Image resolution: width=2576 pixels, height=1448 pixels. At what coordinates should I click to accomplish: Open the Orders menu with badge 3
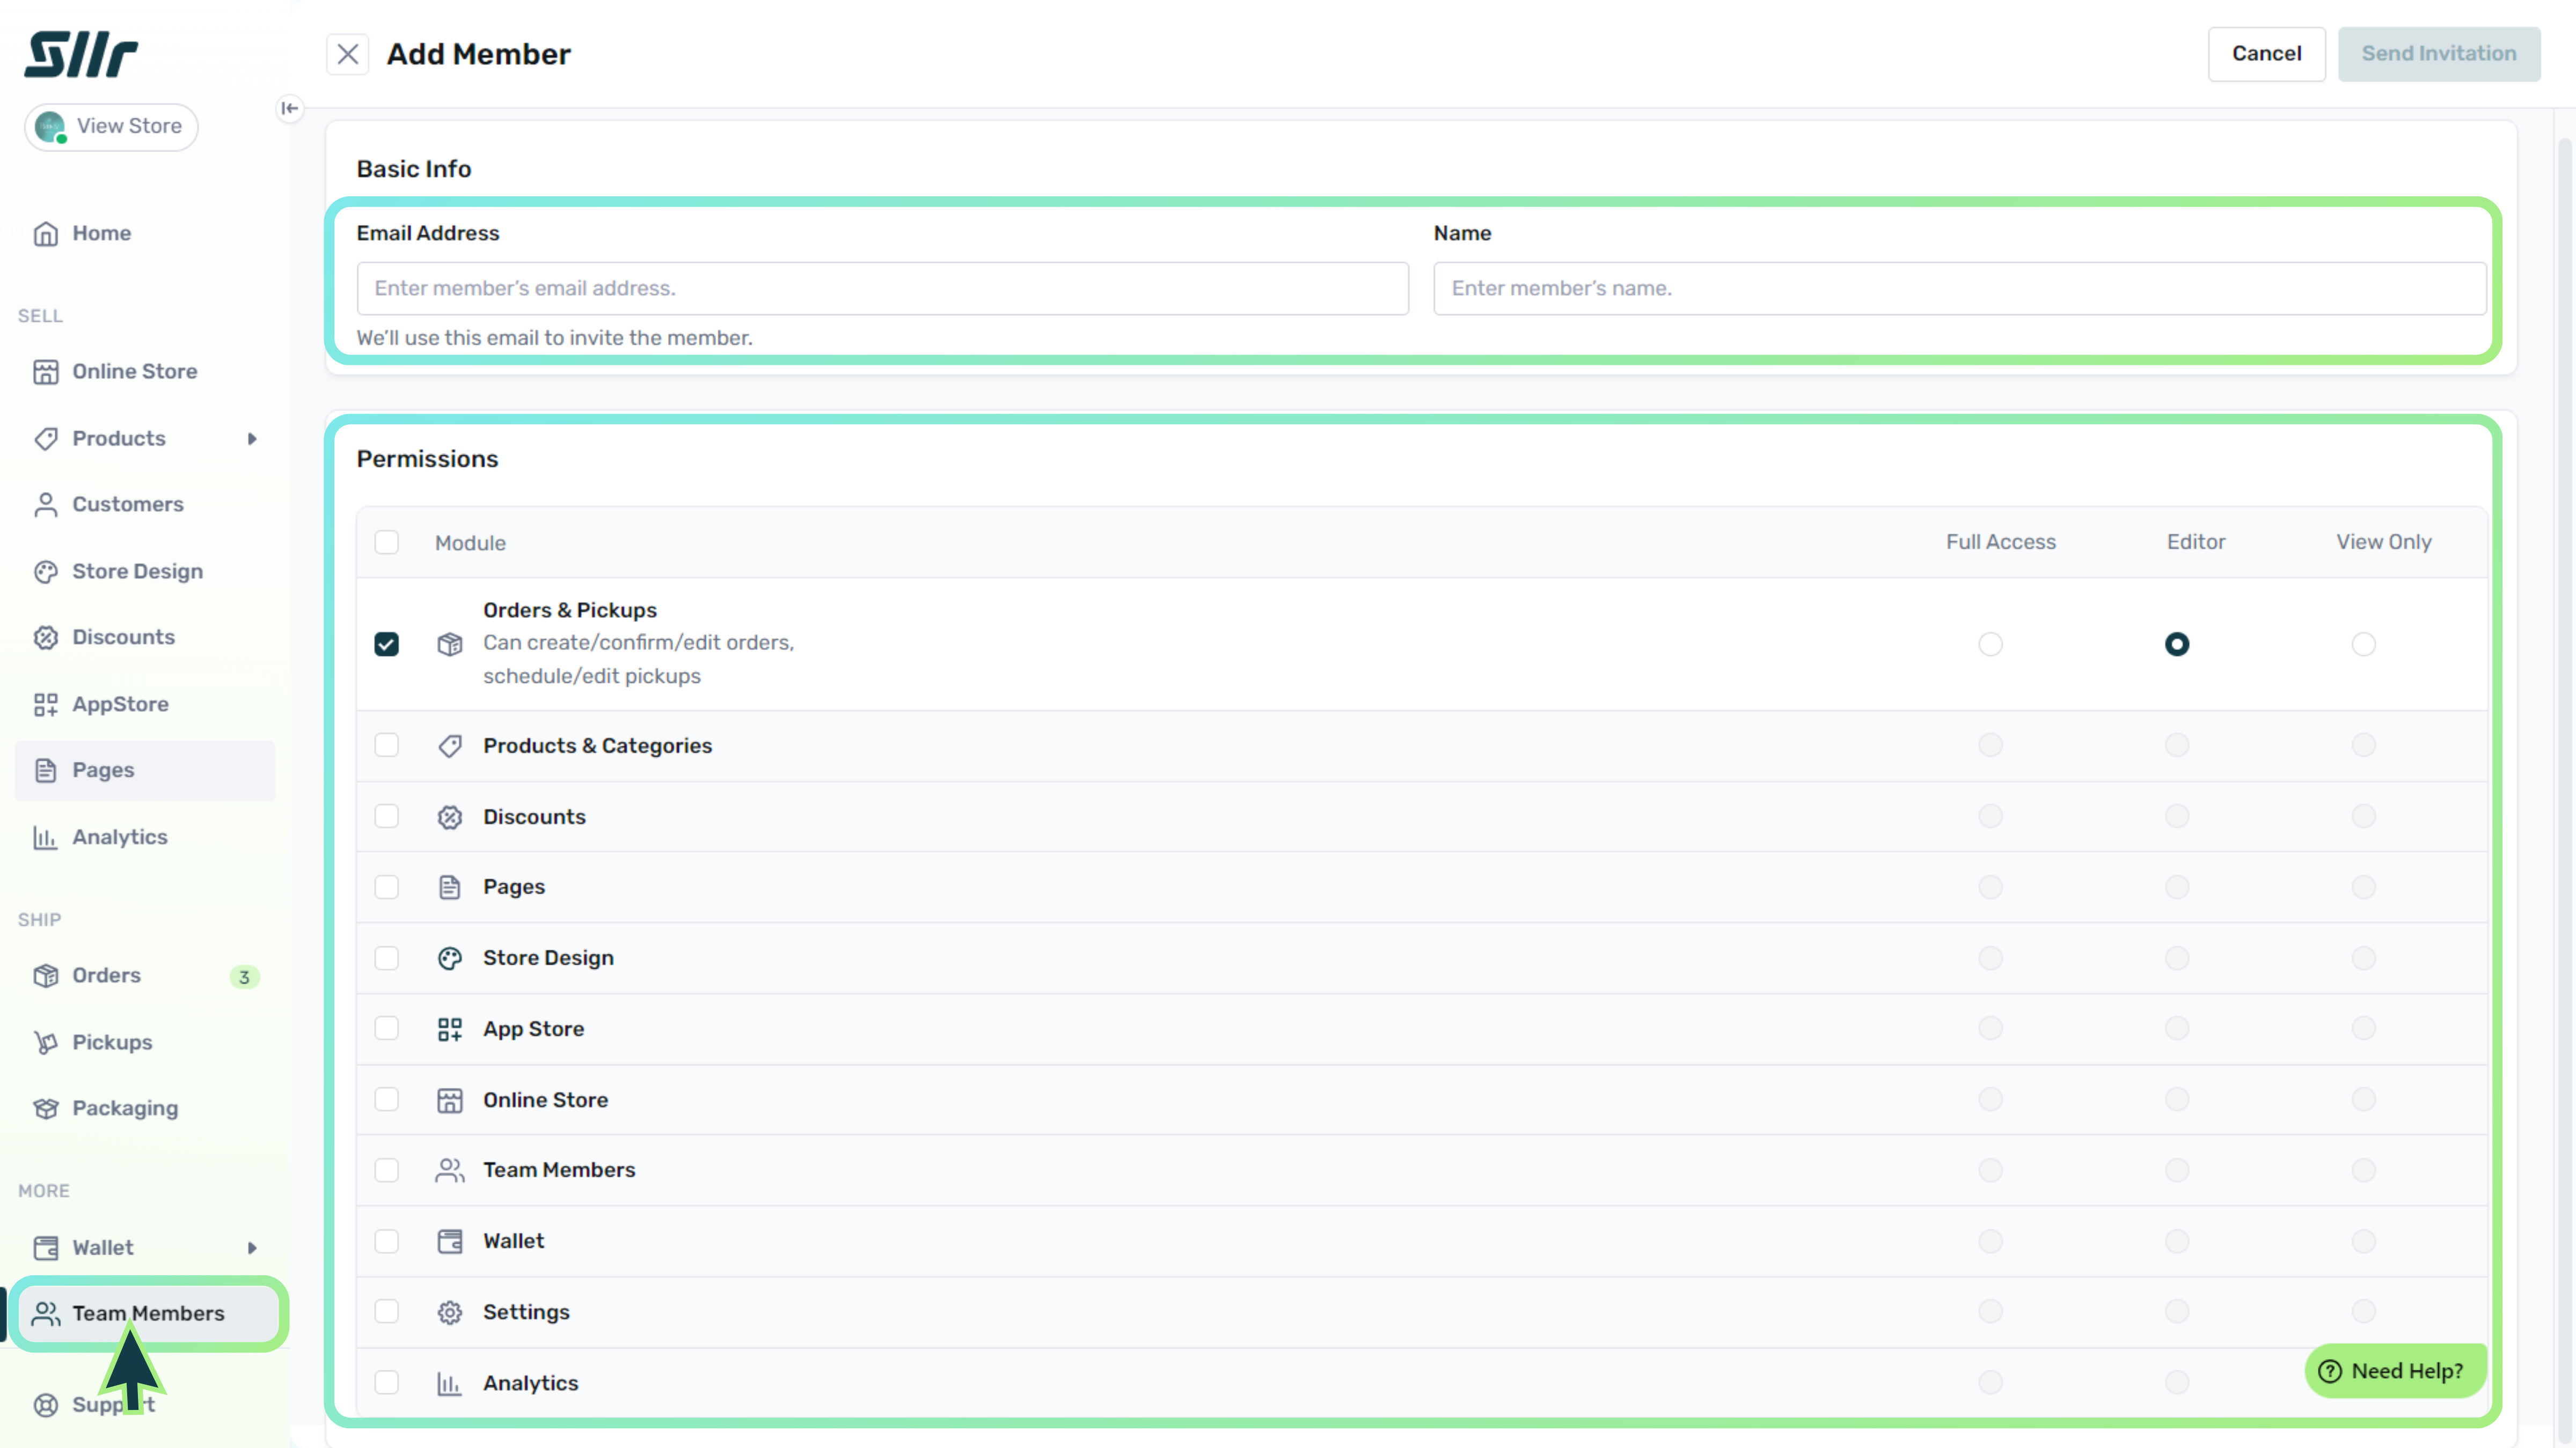(106, 976)
